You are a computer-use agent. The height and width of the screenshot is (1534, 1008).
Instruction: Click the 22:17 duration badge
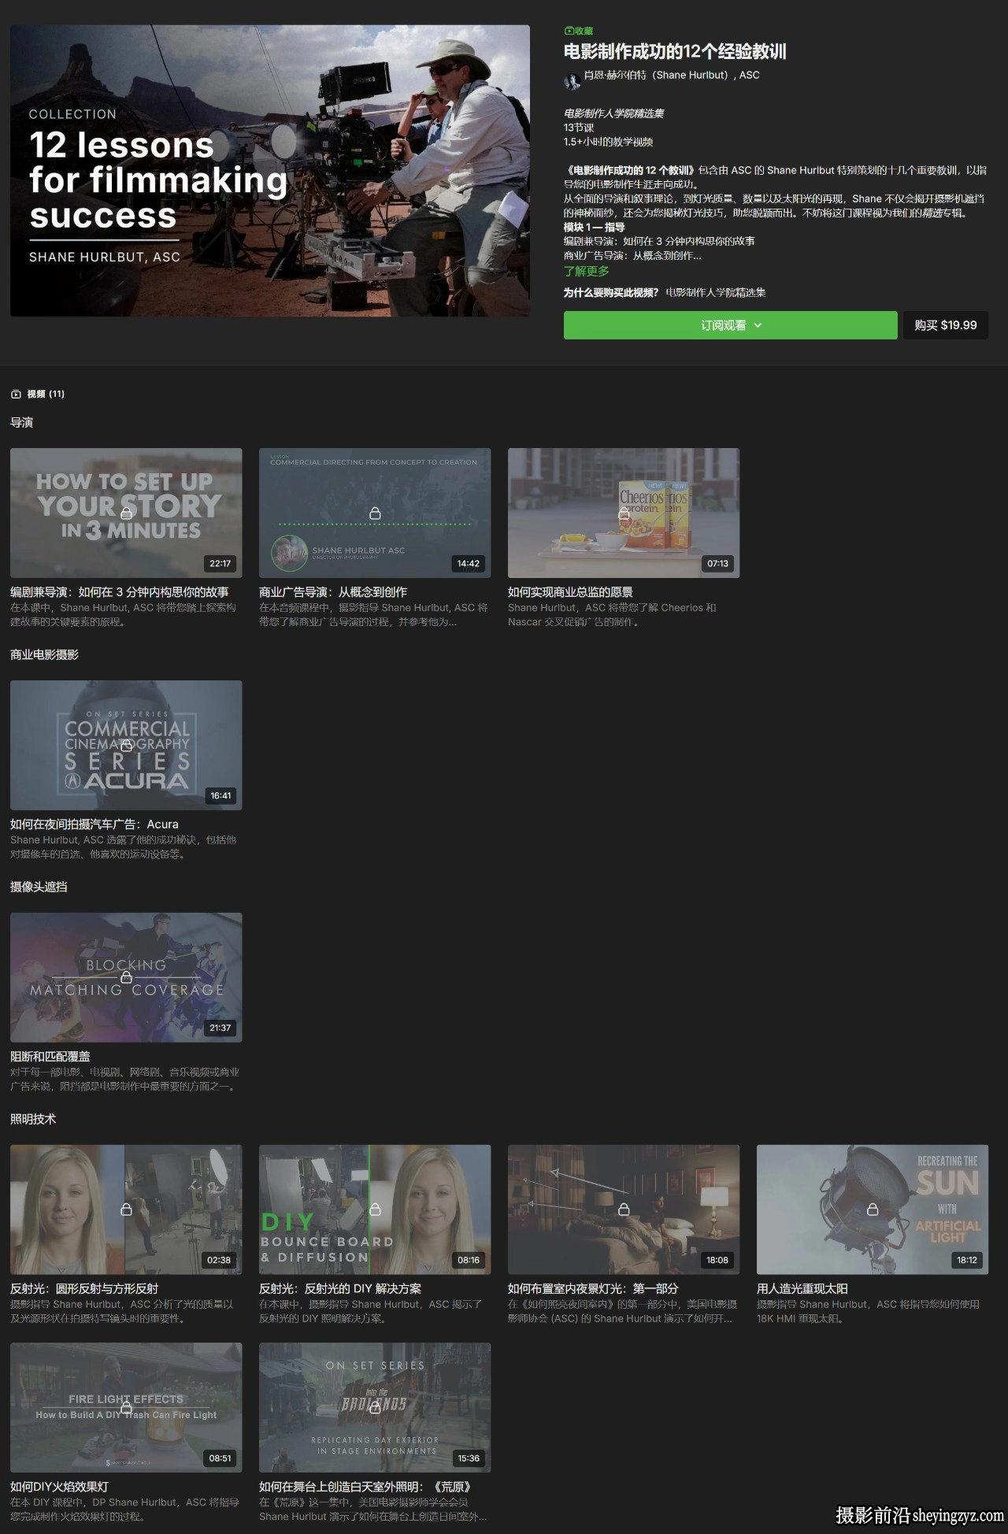pos(220,564)
